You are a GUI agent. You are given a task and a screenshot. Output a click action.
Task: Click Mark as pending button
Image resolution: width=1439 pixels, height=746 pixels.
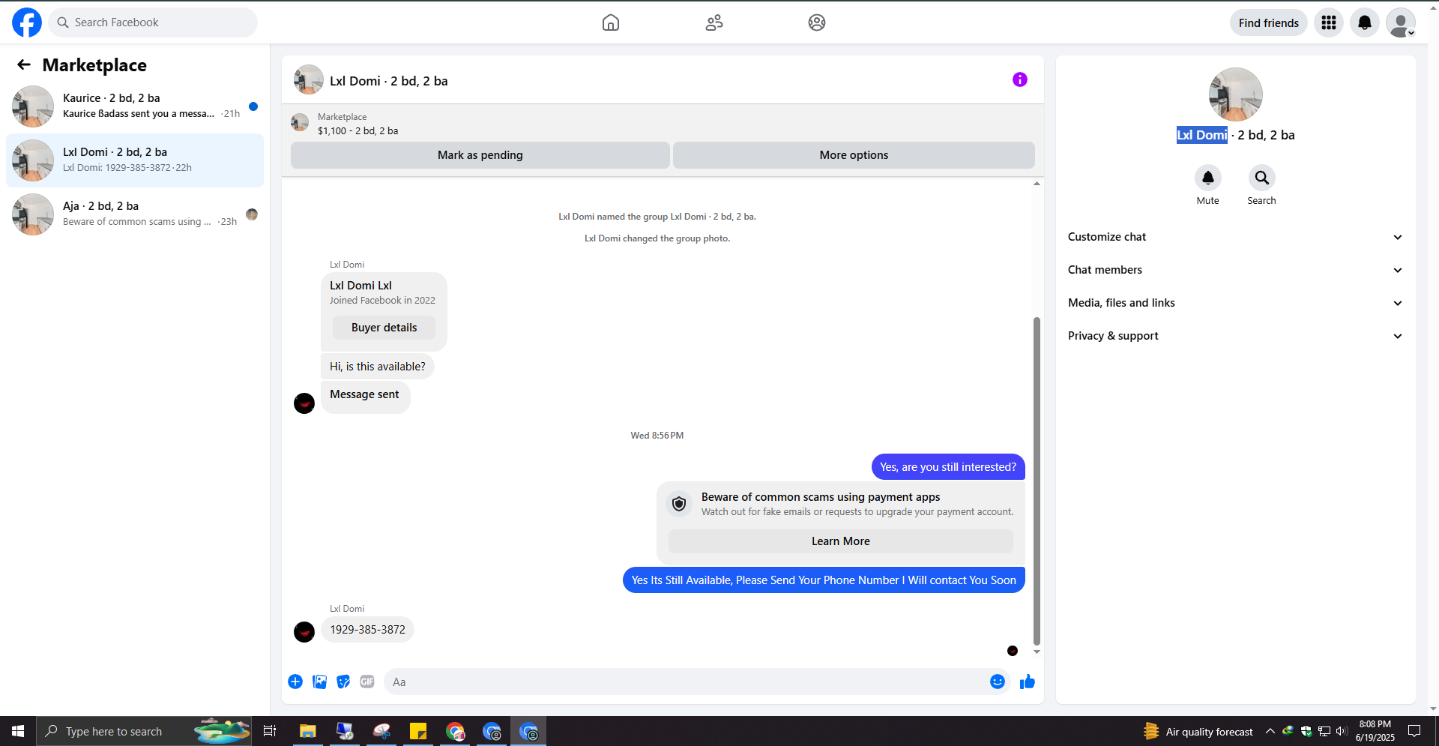[x=480, y=155]
